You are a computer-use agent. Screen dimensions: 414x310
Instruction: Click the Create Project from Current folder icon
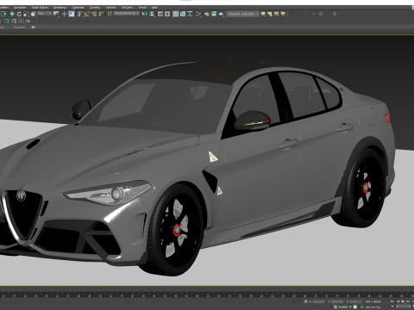coord(284,14)
